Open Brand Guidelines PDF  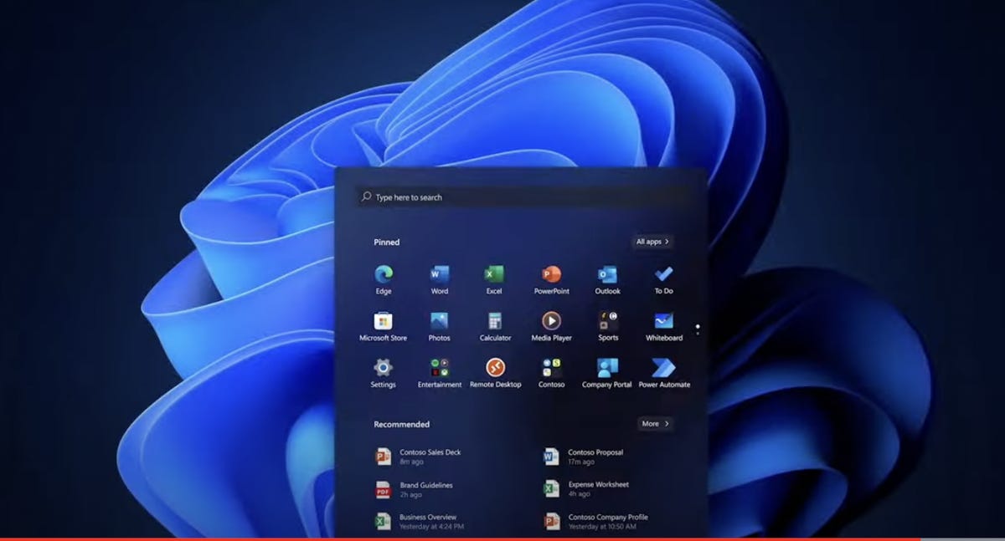pyautogui.click(x=415, y=489)
